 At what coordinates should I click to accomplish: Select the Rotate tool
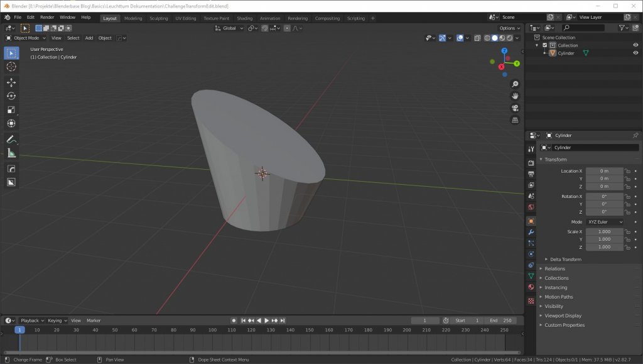pos(11,96)
